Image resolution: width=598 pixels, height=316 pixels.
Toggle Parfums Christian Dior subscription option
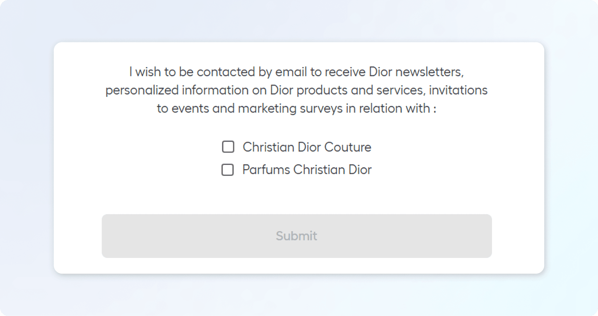click(228, 169)
